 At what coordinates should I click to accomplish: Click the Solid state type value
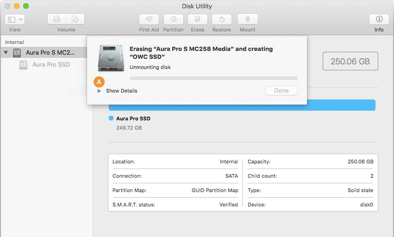click(360, 190)
